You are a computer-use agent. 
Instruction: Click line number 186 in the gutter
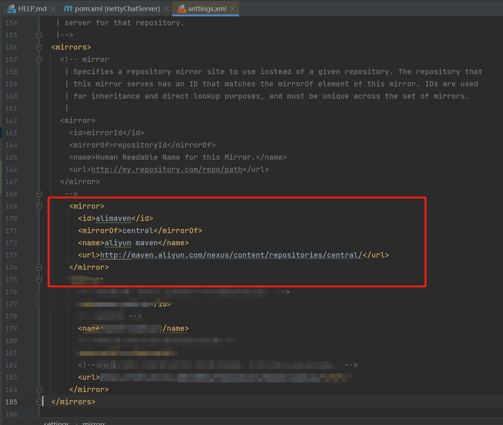(11, 414)
